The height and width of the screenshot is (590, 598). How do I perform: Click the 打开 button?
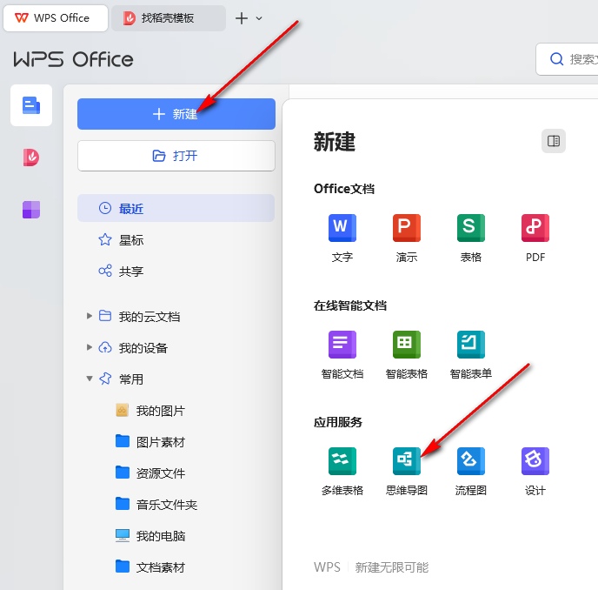point(176,156)
